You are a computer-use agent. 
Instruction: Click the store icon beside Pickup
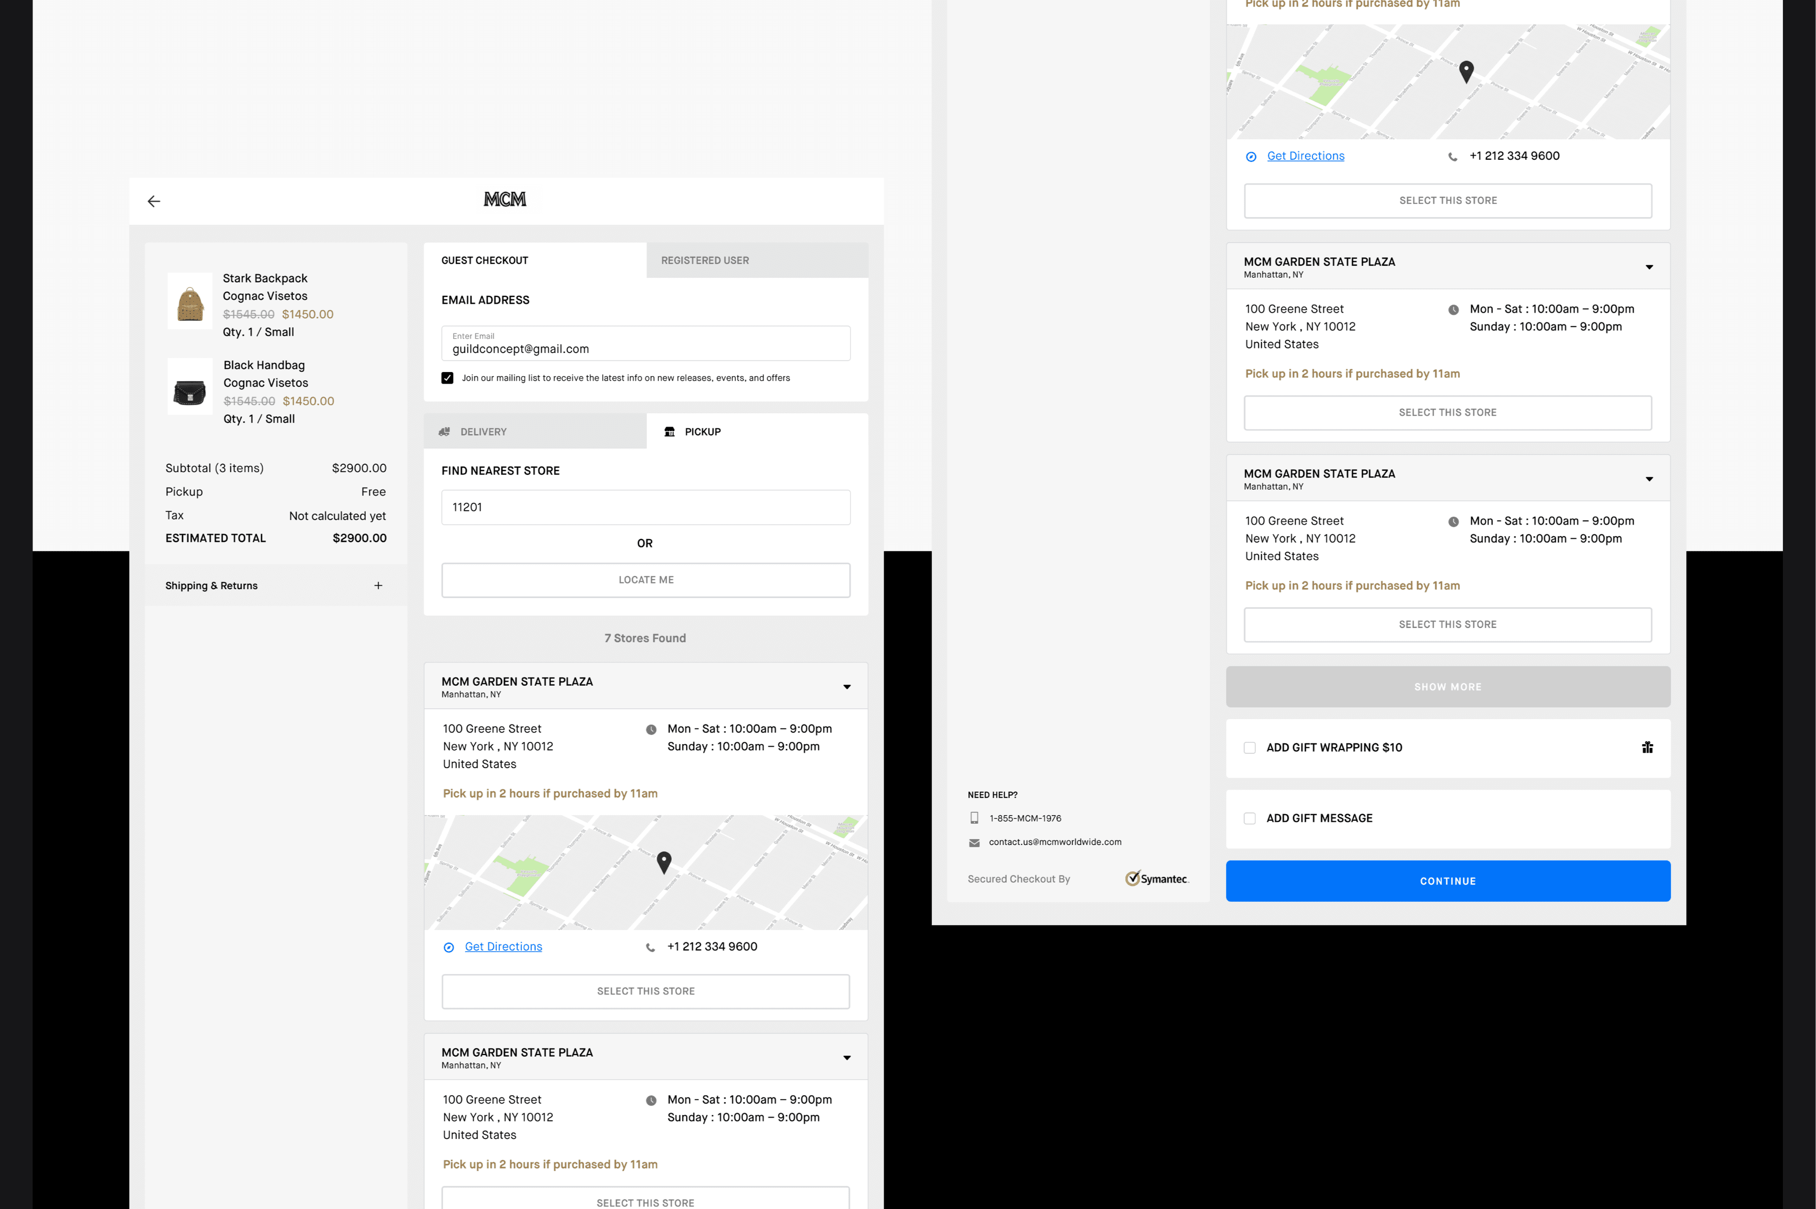(669, 432)
